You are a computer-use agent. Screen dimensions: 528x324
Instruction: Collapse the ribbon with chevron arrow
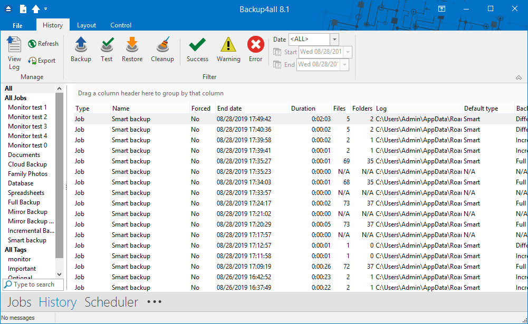(x=519, y=78)
